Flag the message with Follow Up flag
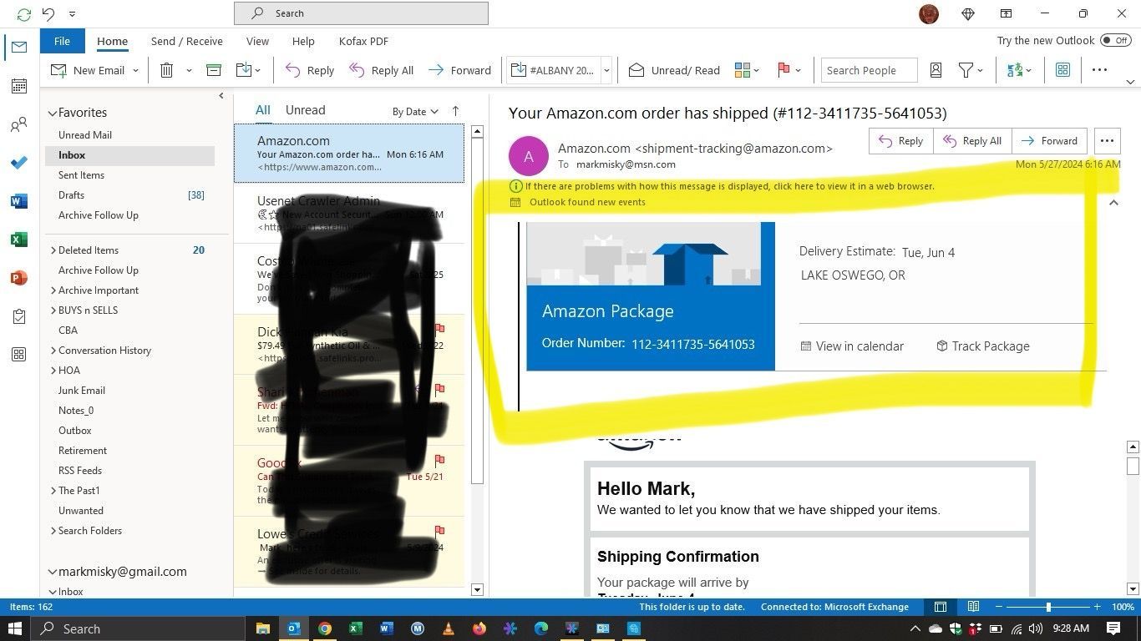 point(783,70)
